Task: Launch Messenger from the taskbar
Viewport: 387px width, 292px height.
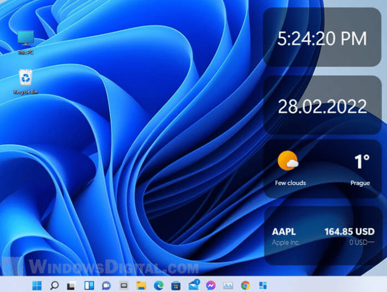Action: (x=211, y=285)
